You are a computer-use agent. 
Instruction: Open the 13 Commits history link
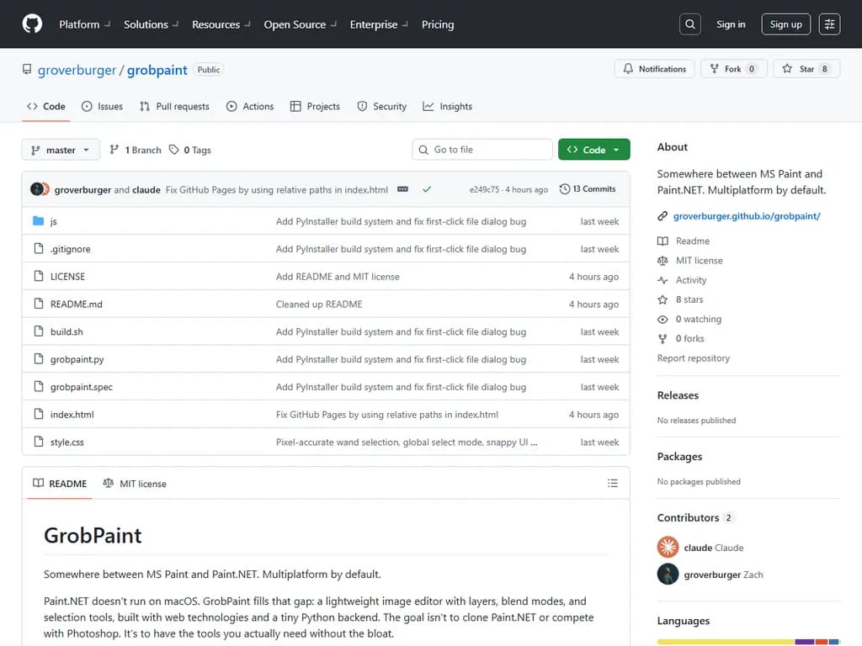pos(588,189)
